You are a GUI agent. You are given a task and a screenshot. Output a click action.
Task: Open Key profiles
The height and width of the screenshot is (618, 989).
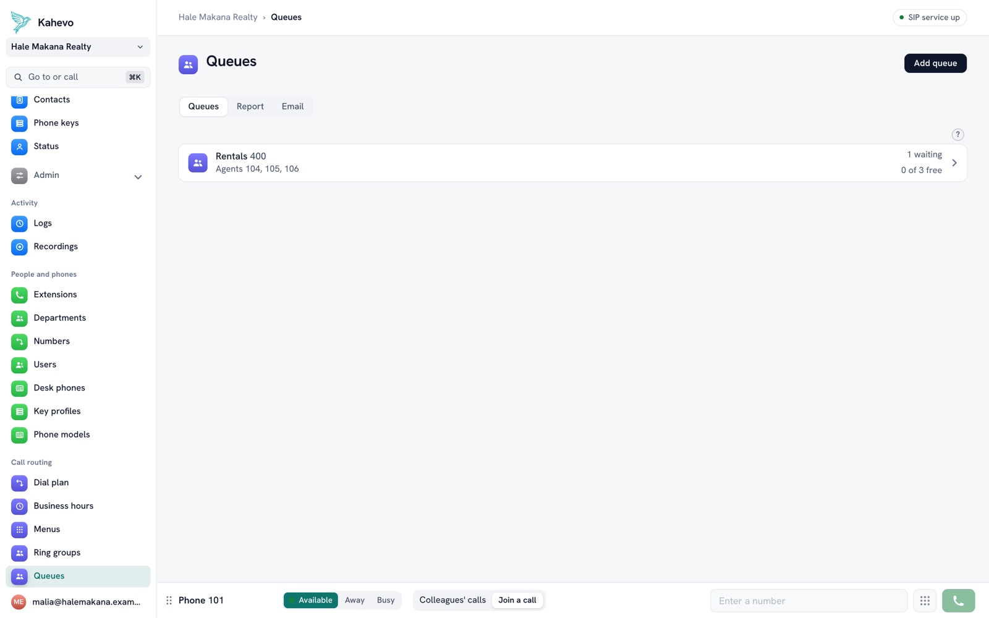click(x=78, y=412)
